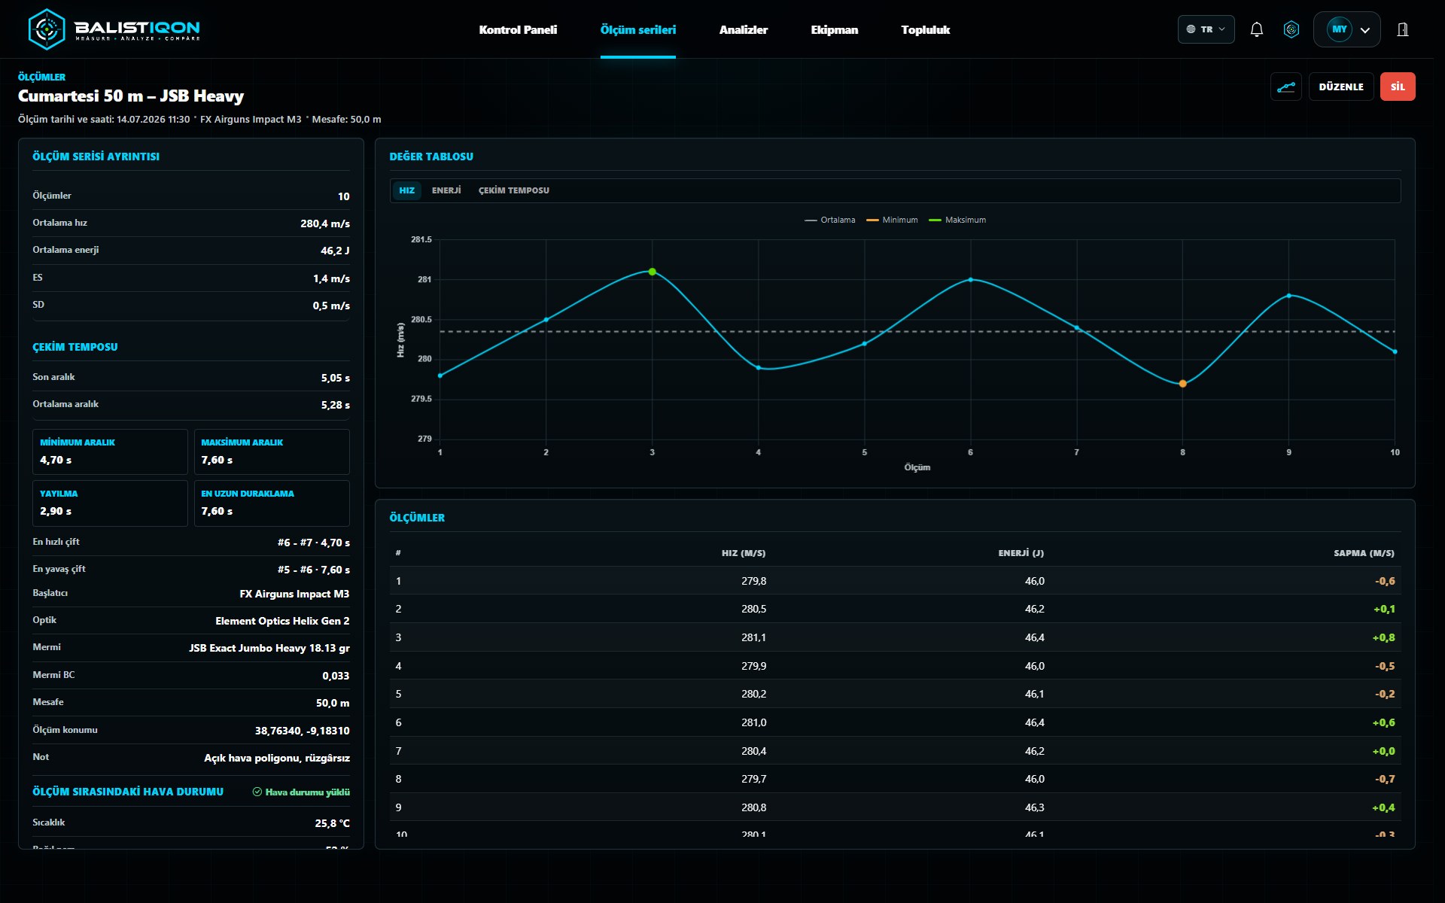Click the red Sil button
This screenshot has width=1445, height=903.
point(1398,87)
